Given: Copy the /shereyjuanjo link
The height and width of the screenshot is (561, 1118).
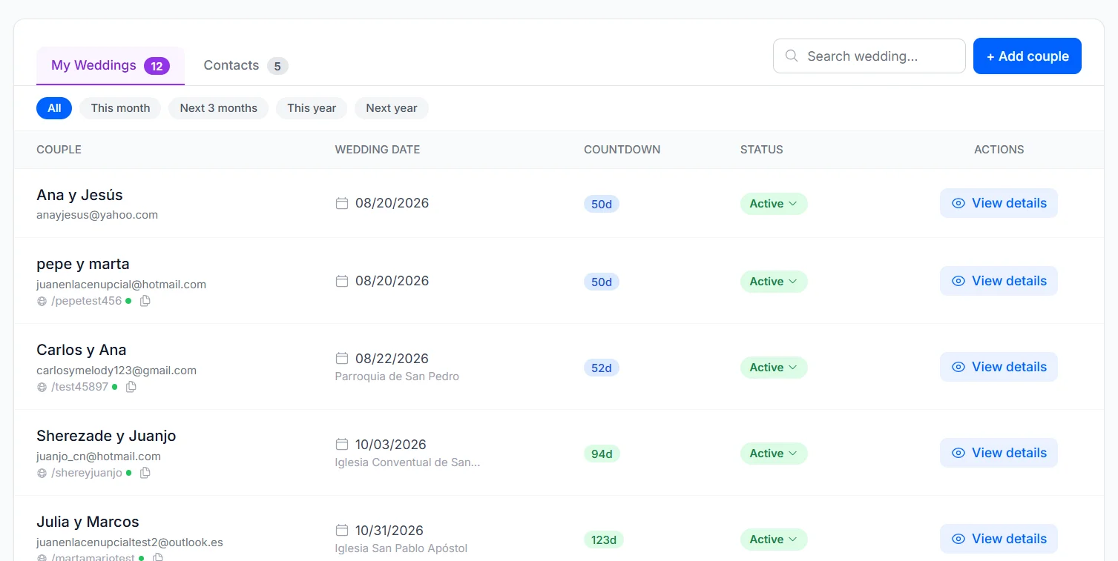Looking at the screenshot, I should (145, 473).
